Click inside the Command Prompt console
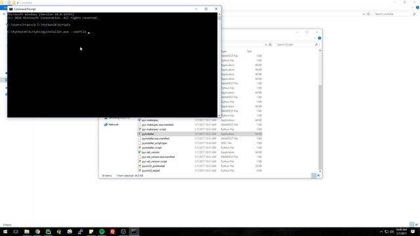The image size is (420, 236). click(x=112, y=65)
